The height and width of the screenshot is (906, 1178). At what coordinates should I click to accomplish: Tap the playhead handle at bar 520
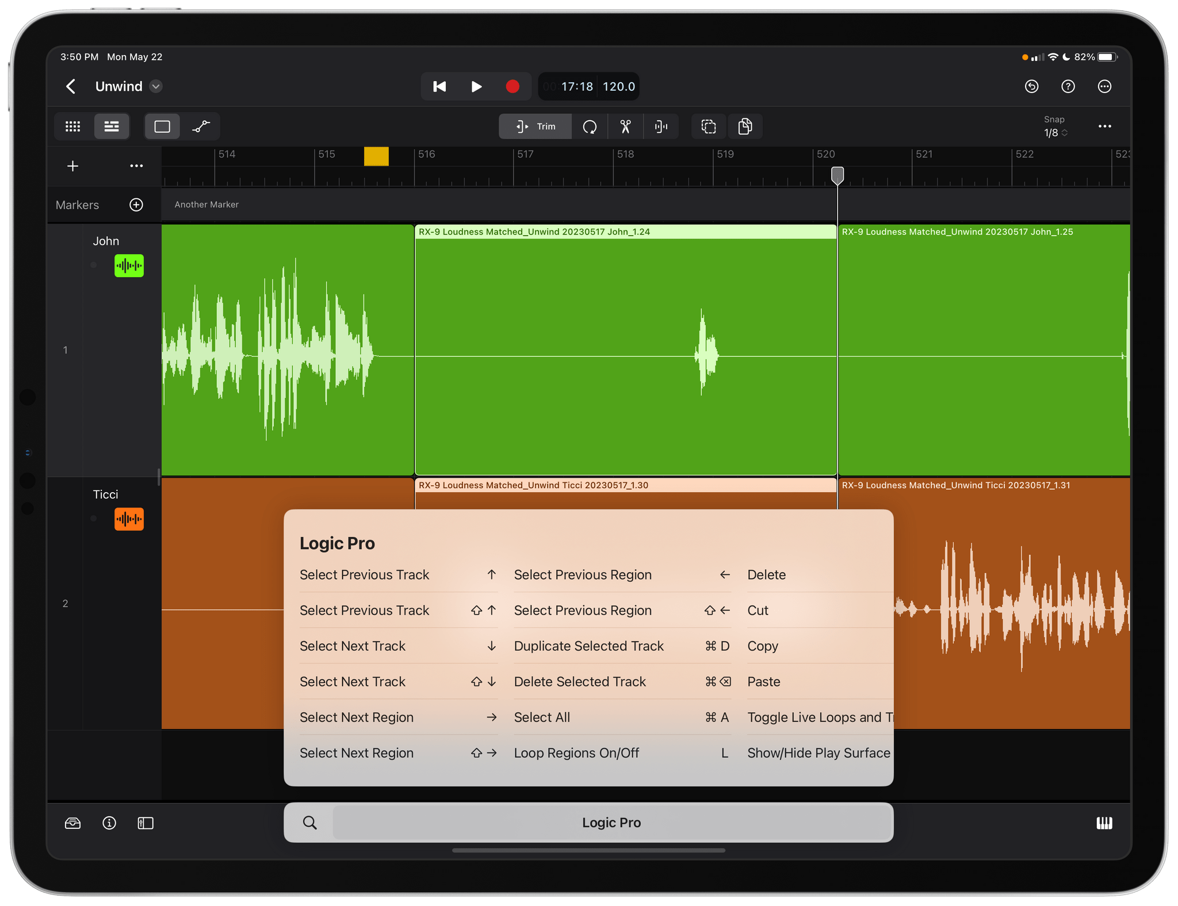click(837, 175)
